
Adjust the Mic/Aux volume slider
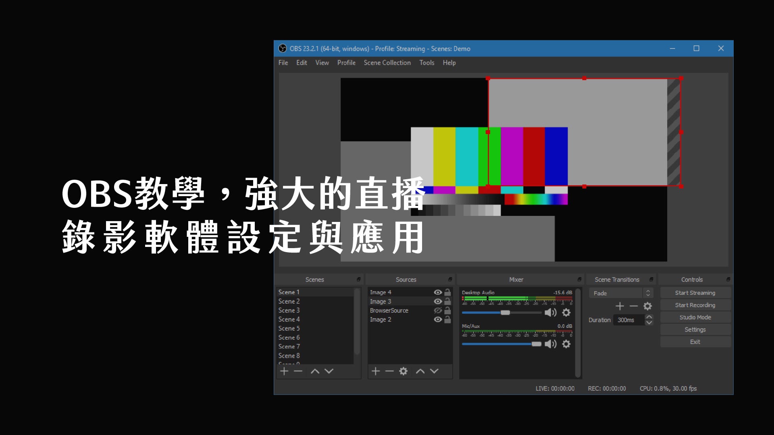click(536, 344)
